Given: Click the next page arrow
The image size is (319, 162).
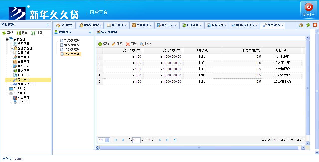Looking at the screenshot, I should [x=160, y=140].
